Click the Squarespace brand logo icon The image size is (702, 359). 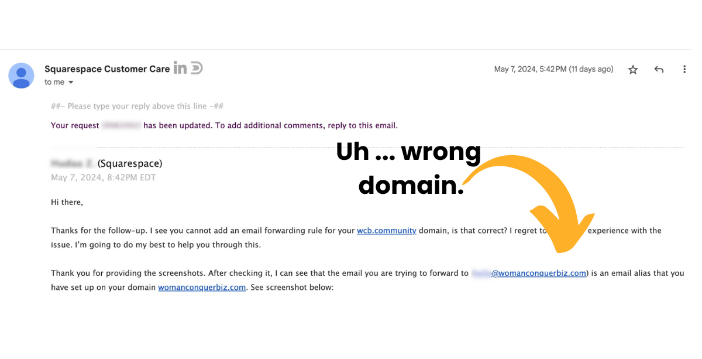(197, 68)
